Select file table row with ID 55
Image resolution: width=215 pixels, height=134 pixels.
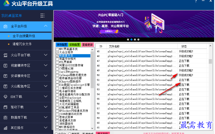pyautogui.click(x=151, y=99)
